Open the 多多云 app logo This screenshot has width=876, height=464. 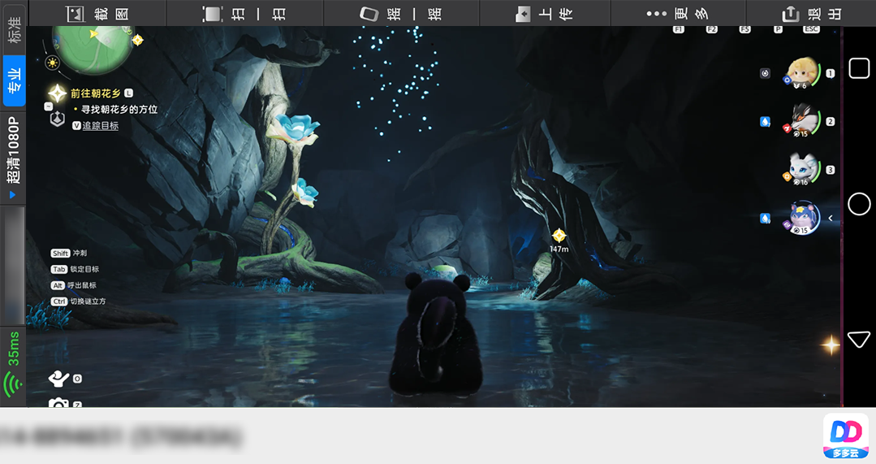[845, 436]
